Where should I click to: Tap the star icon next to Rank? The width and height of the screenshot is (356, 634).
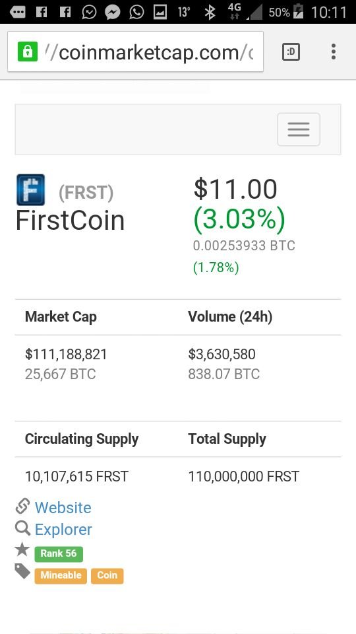(x=22, y=549)
